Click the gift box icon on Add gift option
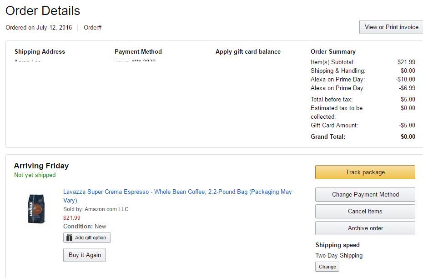423x278 pixels. pyautogui.click(x=69, y=238)
